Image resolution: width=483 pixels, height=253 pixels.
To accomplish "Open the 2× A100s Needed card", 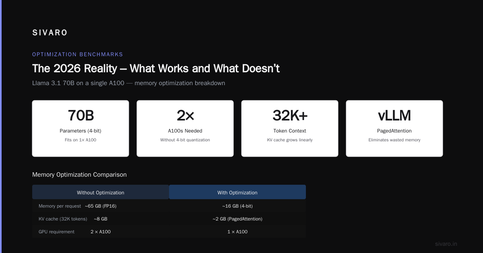I will click(185, 129).
